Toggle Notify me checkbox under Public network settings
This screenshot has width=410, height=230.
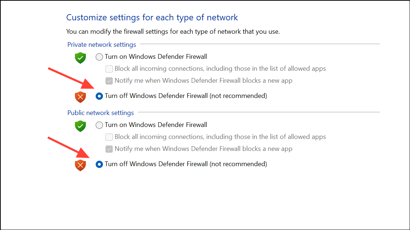coord(109,149)
